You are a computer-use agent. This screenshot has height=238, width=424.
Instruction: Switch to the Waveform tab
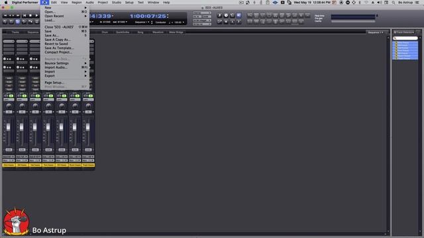158,32
